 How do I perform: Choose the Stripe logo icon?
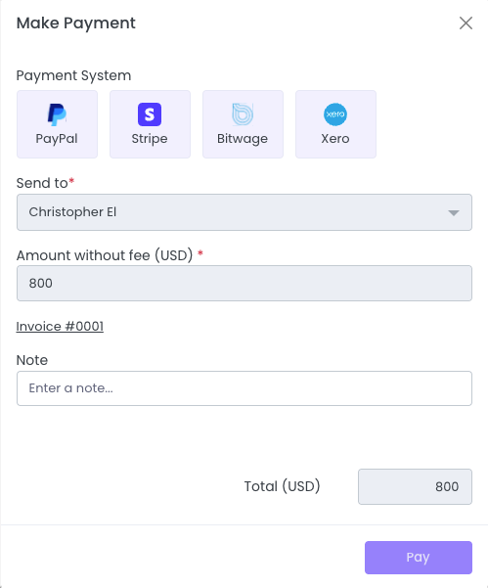(x=150, y=114)
